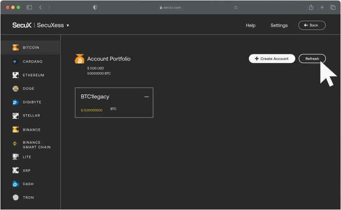Click the Dash coin icon
This screenshot has height=210, width=341.
[16, 184]
